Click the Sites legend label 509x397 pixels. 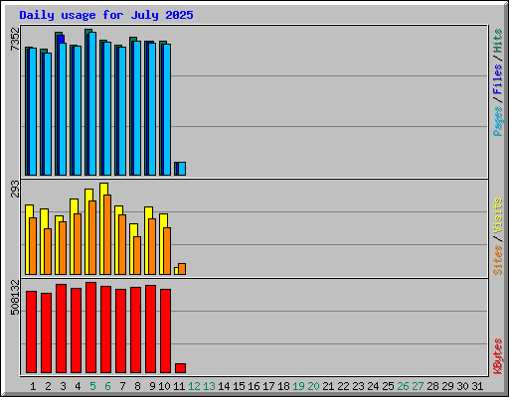[x=497, y=260]
